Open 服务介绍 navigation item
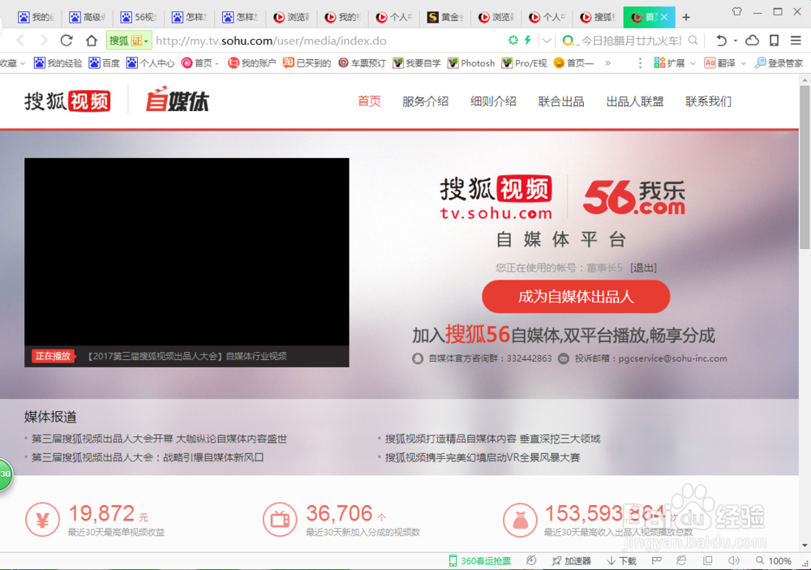Screen dimensions: 811x570 [425, 101]
